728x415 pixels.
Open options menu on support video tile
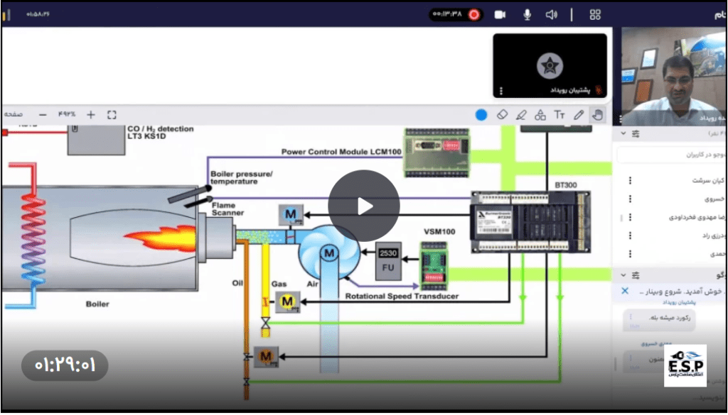tap(501, 91)
